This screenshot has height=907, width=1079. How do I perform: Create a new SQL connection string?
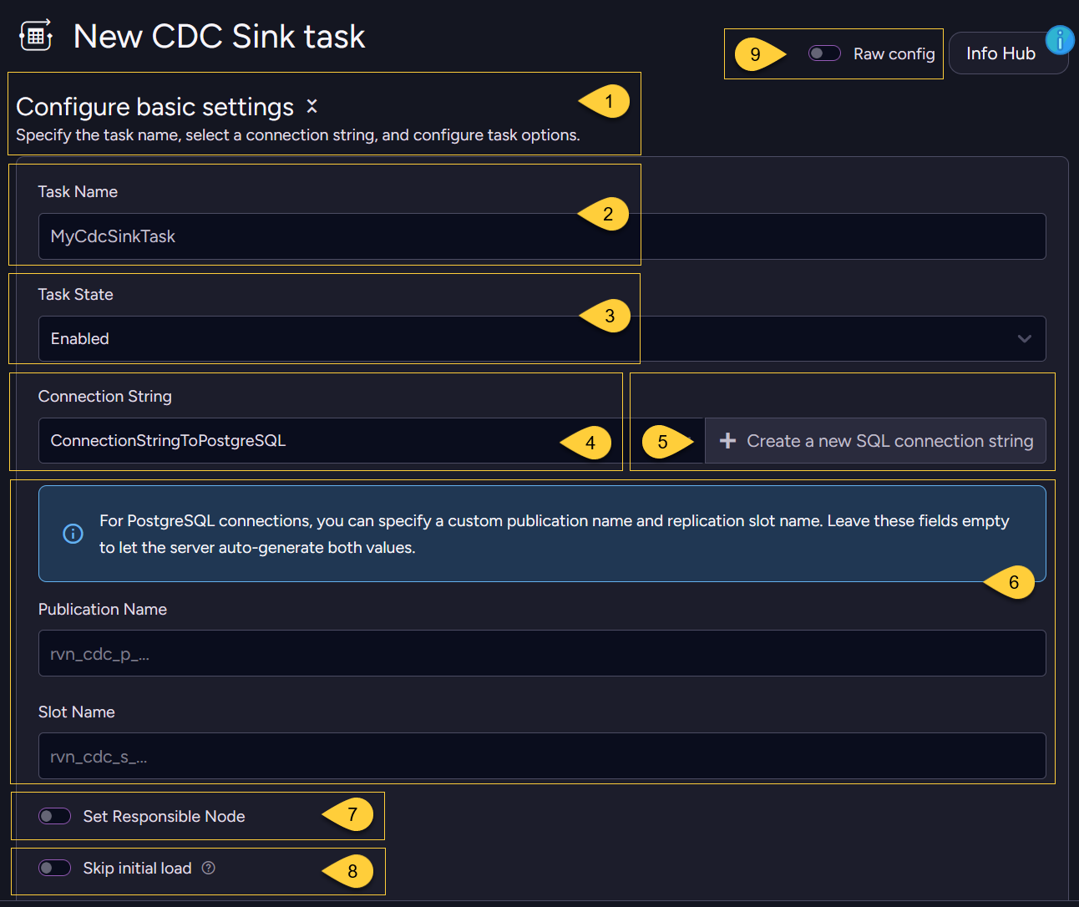click(875, 440)
